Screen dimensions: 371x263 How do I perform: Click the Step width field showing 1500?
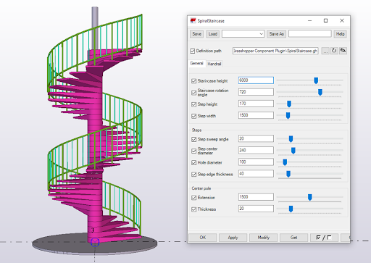[x=256, y=115]
